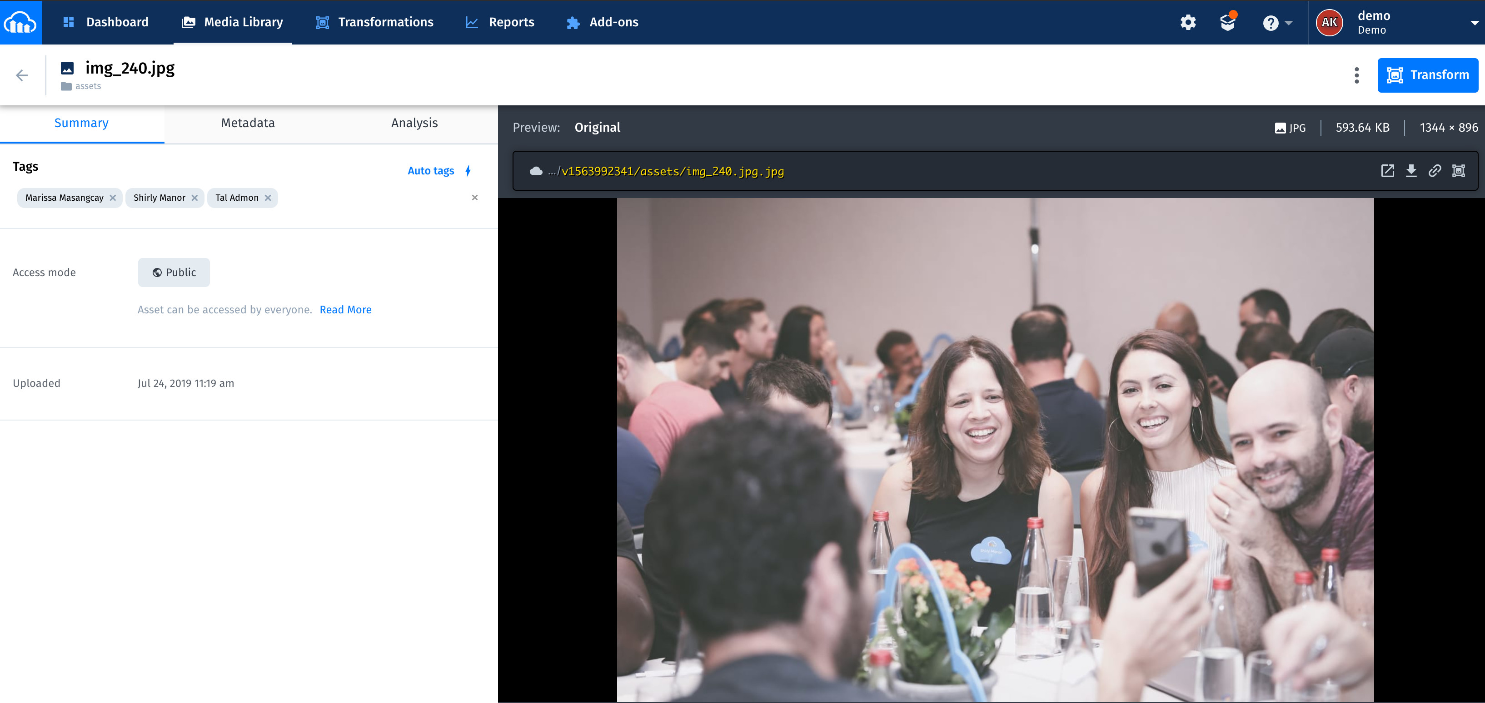The image size is (1485, 703).
Task: Open the Read More link
Action: pyautogui.click(x=345, y=309)
